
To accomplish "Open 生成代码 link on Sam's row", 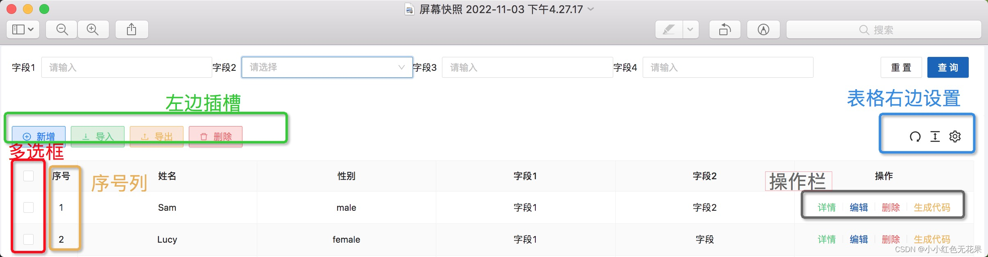I will point(932,207).
